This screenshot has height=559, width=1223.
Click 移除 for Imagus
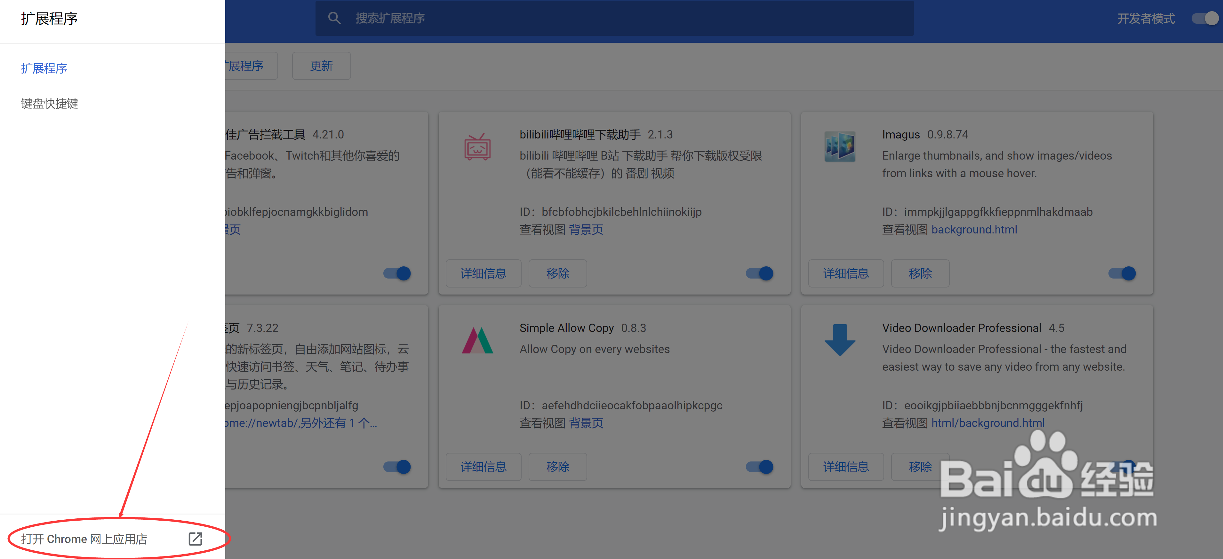920,273
